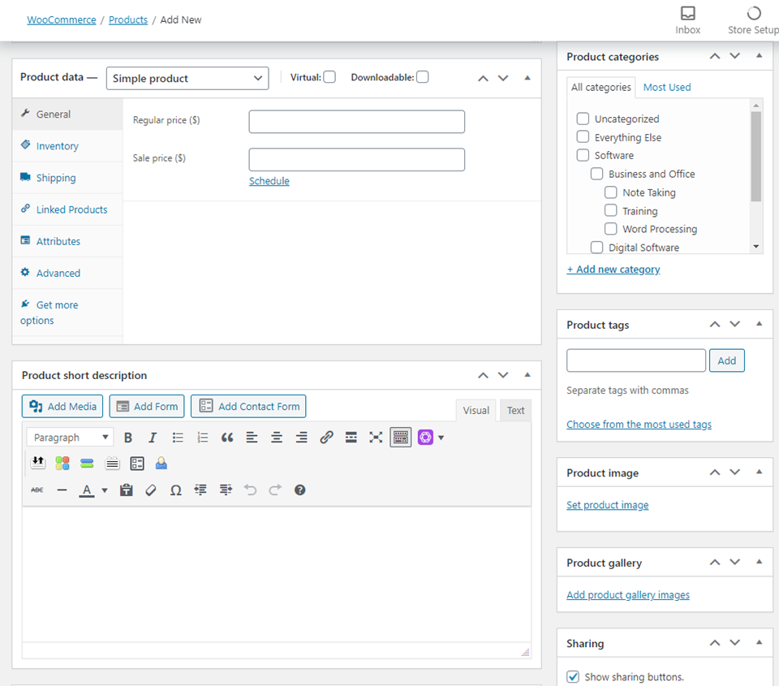Viewport: 779px width, 686px height.
Task: Increase paragraph indent
Action: [226, 490]
